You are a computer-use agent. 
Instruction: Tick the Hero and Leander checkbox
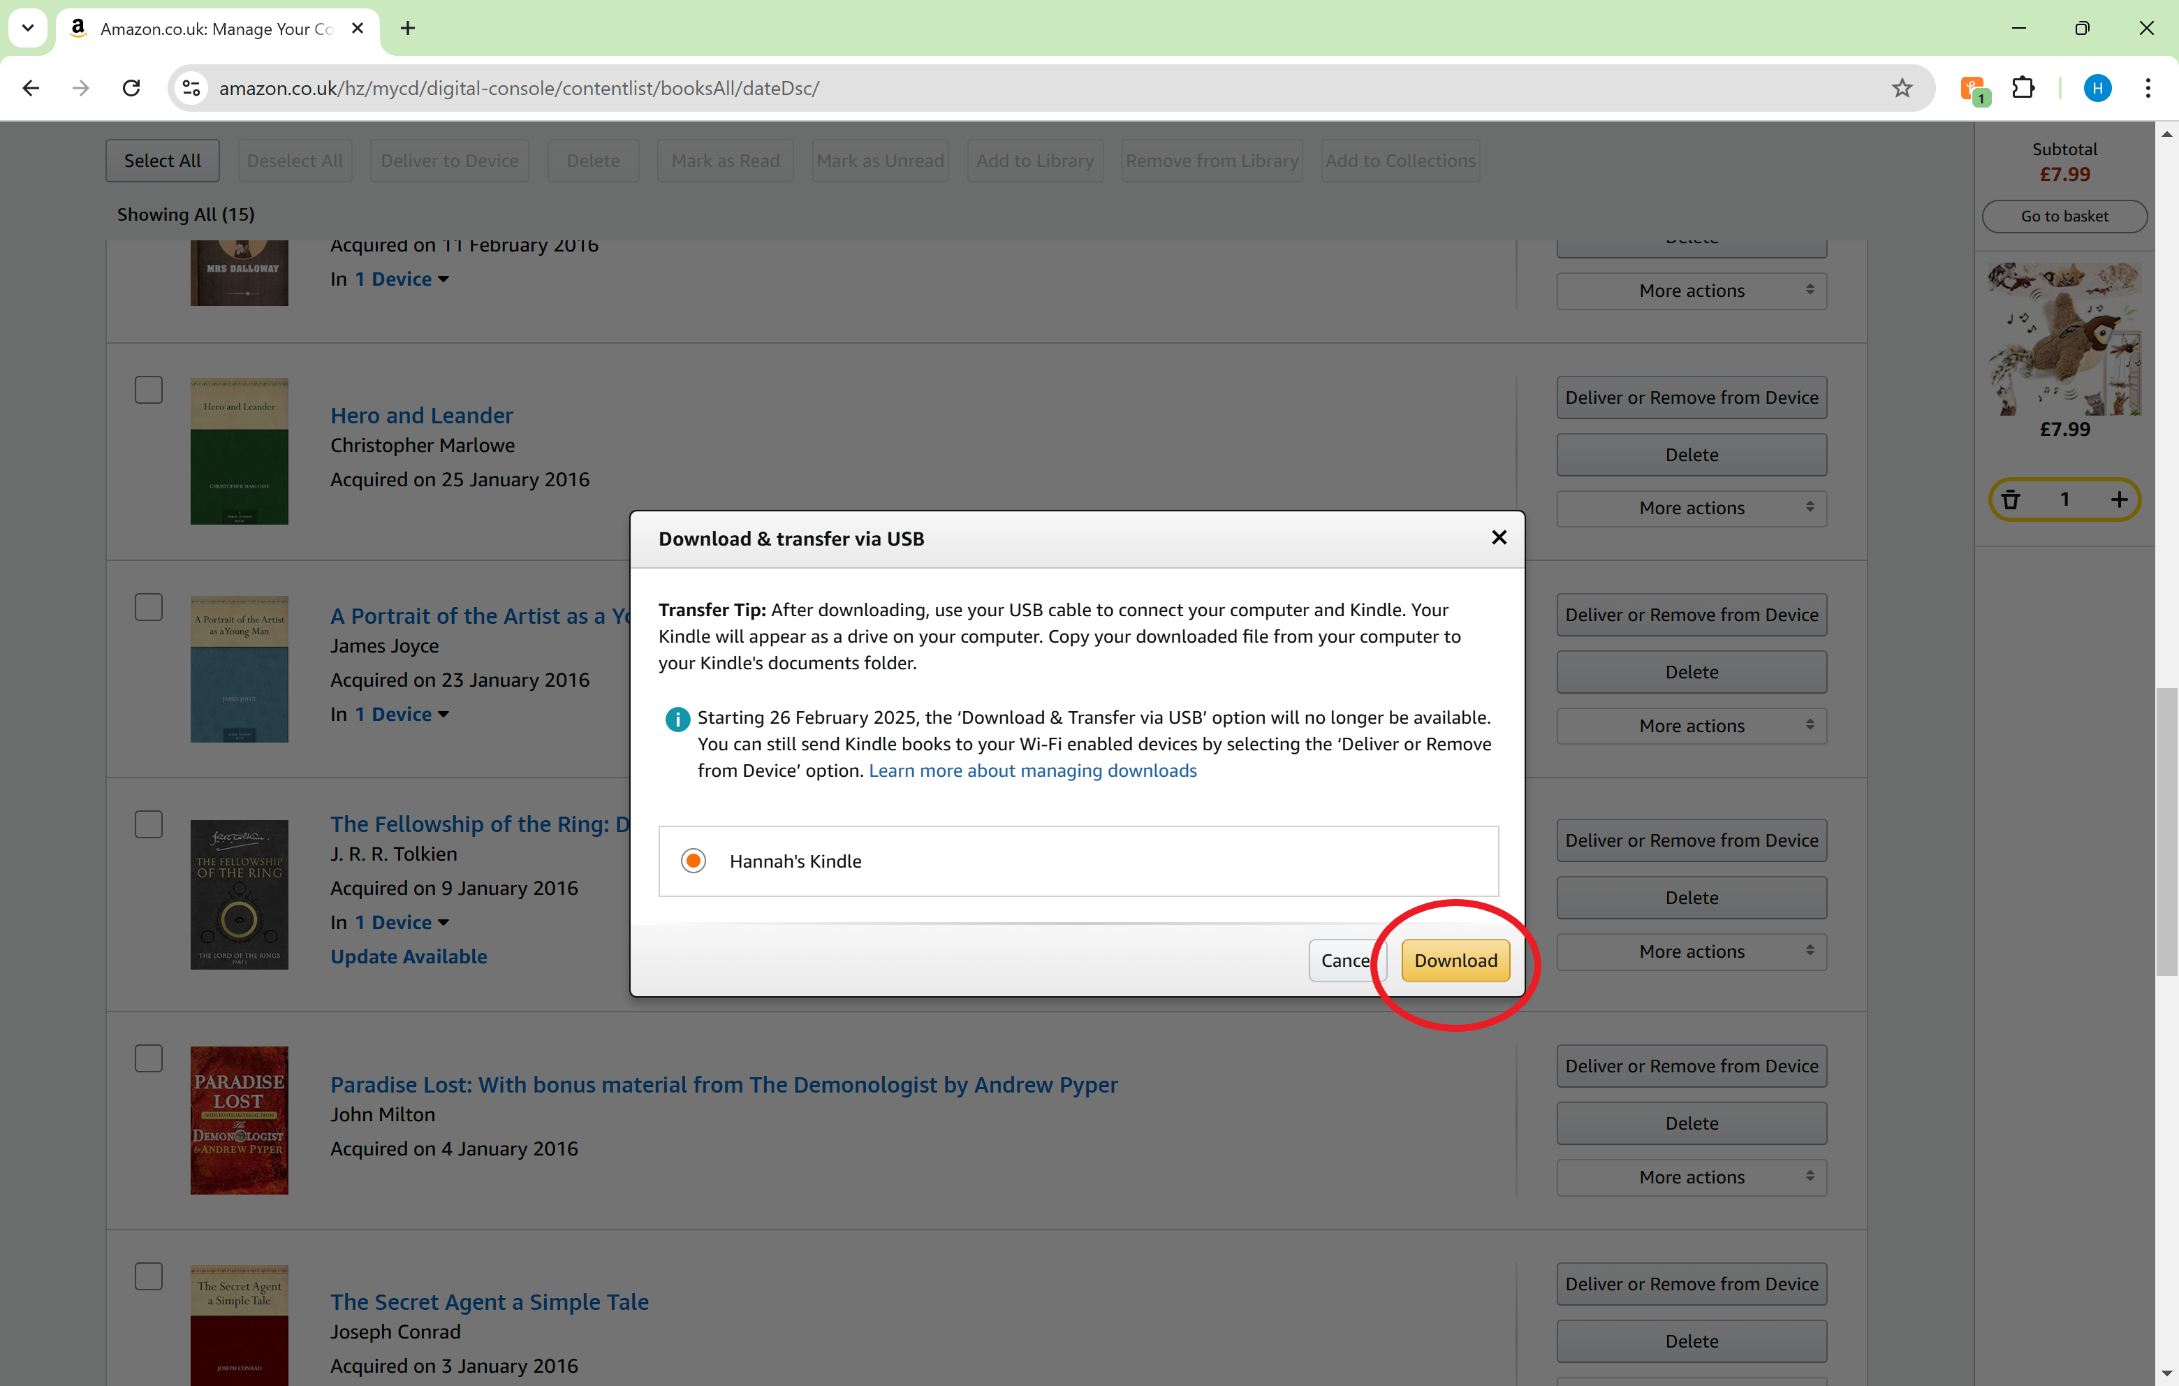(x=148, y=391)
